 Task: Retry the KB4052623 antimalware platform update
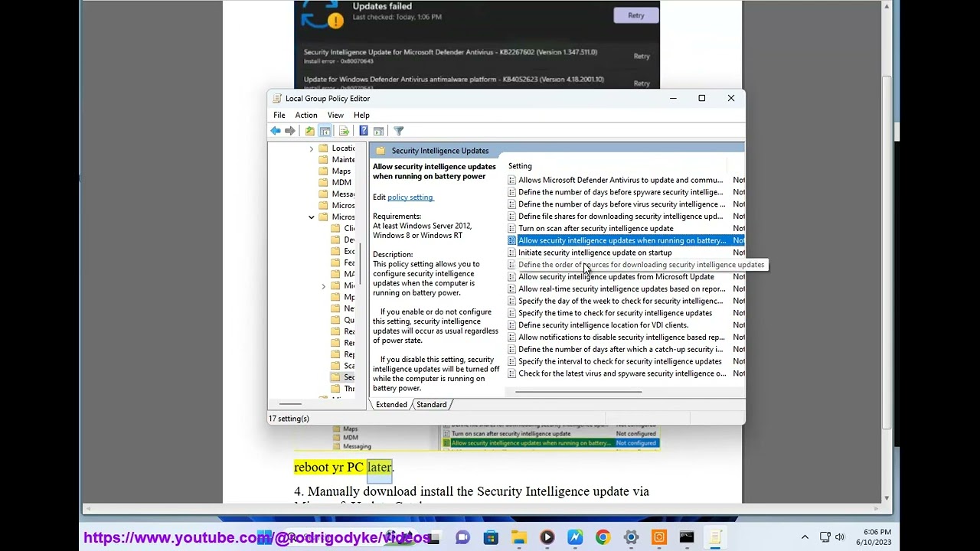tap(642, 83)
